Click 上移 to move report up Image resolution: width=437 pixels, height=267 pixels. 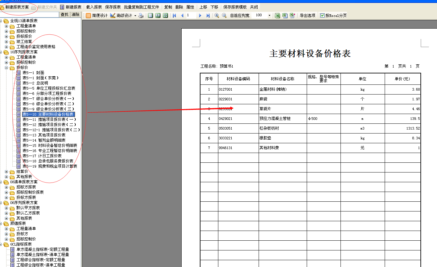tap(203, 7)
